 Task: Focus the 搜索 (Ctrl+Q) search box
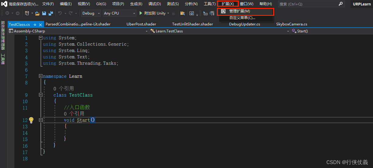point(307,4)
